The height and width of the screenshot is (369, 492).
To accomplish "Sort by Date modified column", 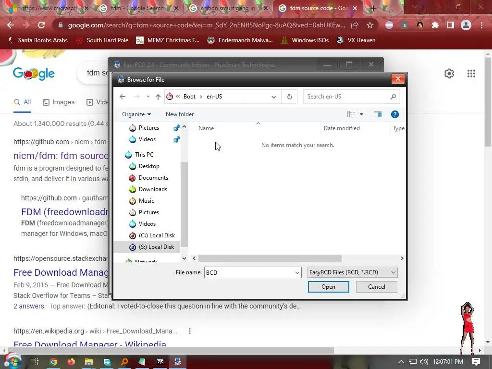I will [x=342, y=128].
